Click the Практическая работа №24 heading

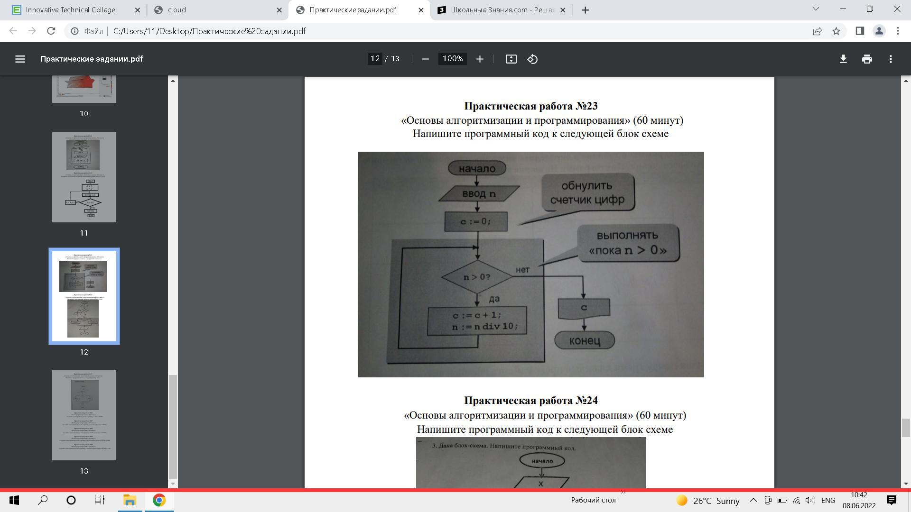click(530, 400)
